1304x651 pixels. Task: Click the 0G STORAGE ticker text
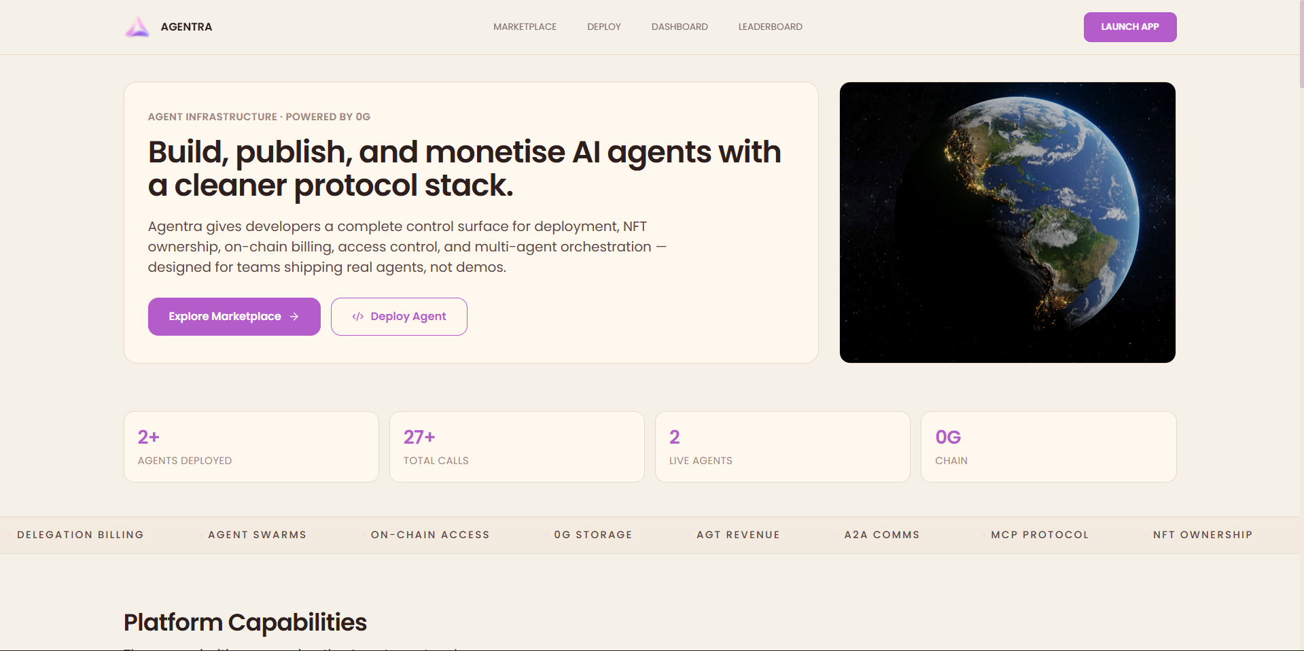pos(593,535)
